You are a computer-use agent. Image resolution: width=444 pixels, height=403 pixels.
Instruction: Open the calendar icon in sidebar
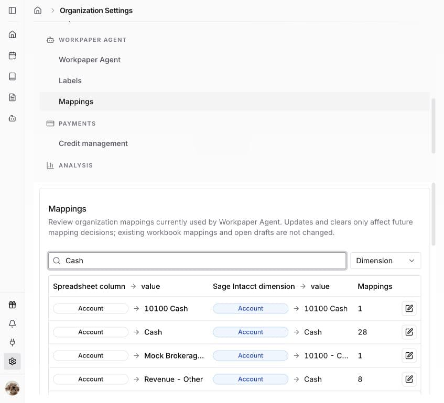coord(12,55)
